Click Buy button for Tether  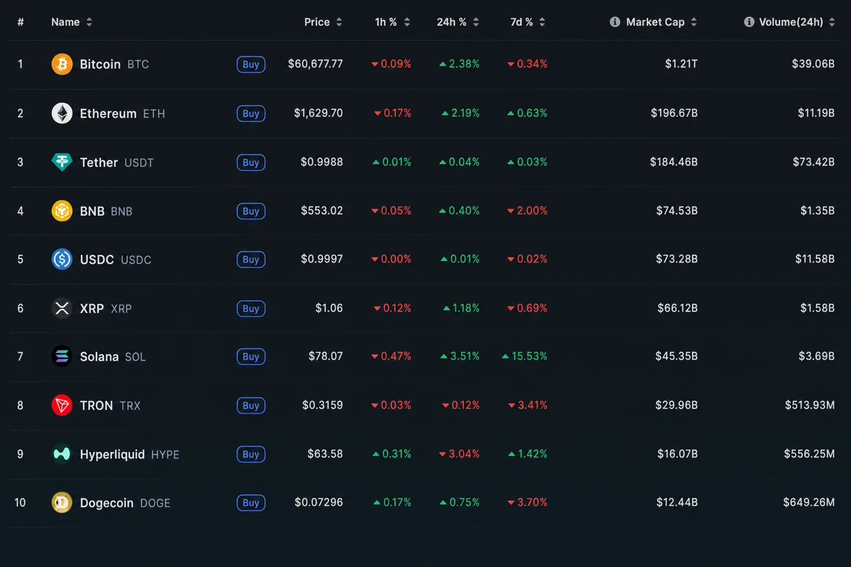pos(251,162)
